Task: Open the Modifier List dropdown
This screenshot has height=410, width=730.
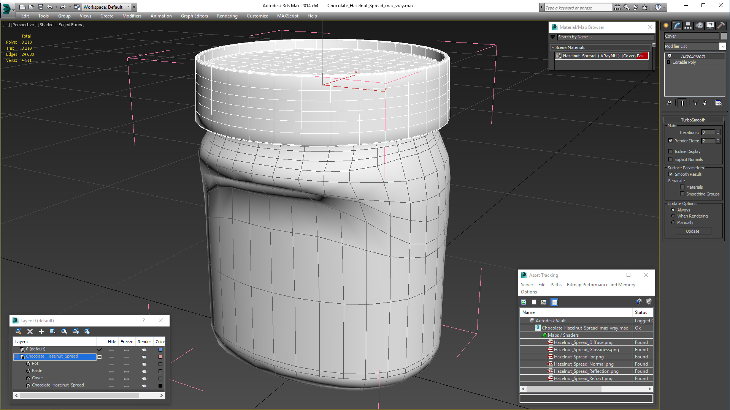Action: [x=722, y=46]
